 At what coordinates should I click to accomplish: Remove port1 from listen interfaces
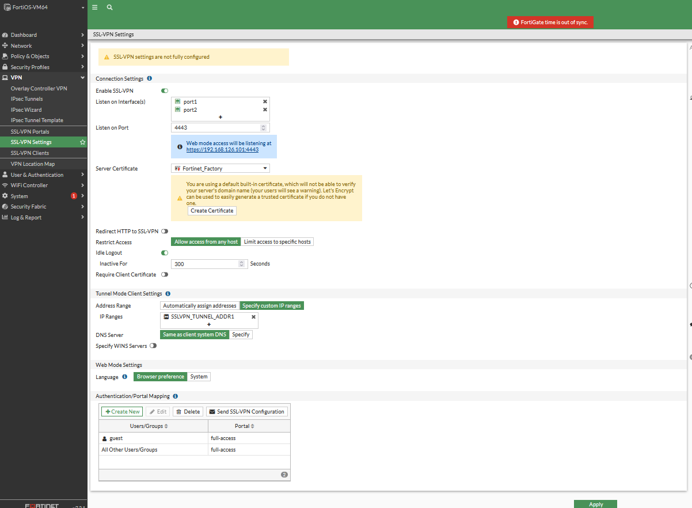[265, 101]
